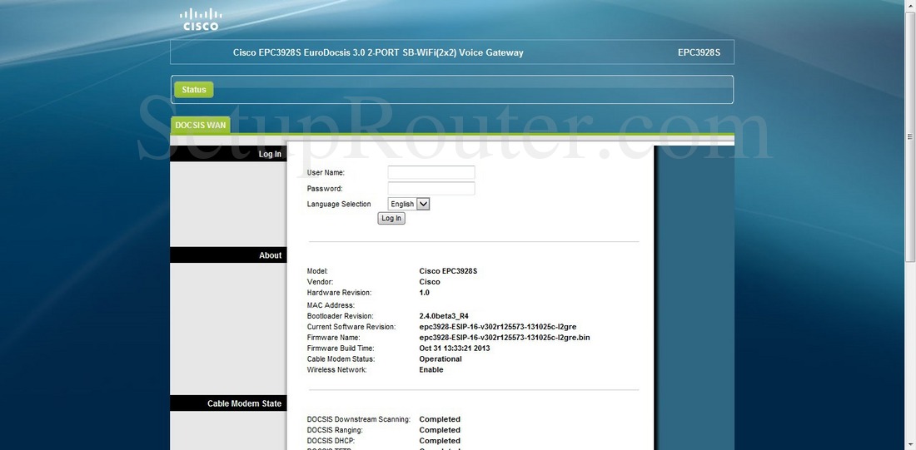Image resolution: width=916 pixels, height=450 pixels.
Task: Expand the Language Selection dropdown
Action: point(409,204)
